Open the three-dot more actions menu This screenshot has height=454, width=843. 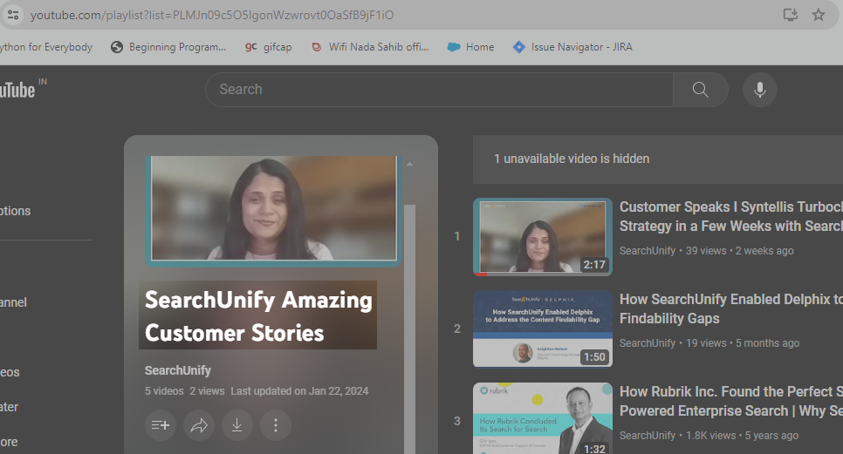[276, 425]
